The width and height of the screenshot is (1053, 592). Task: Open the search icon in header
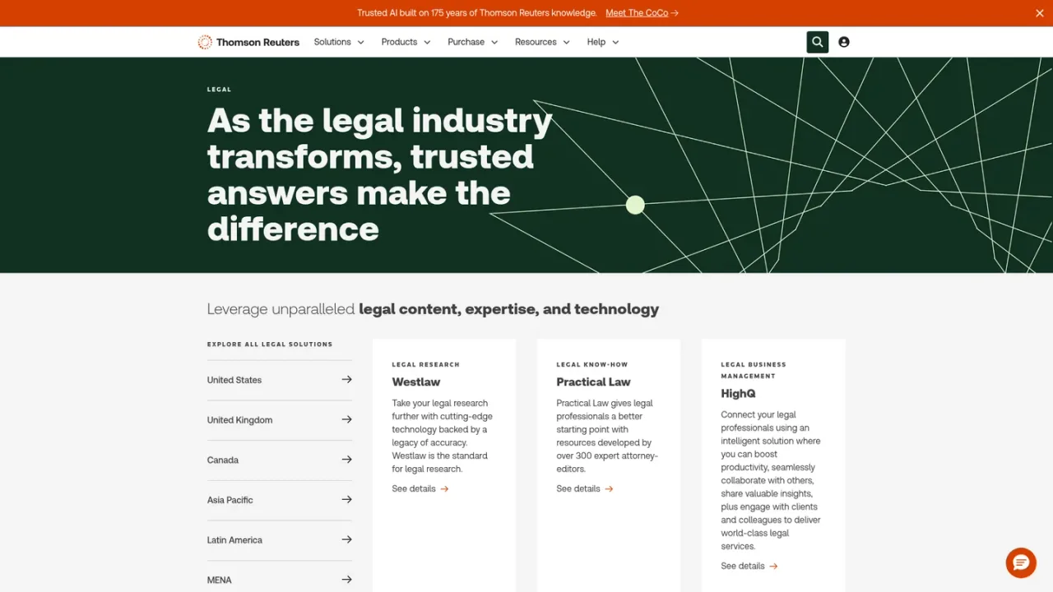tap(817, 42)
